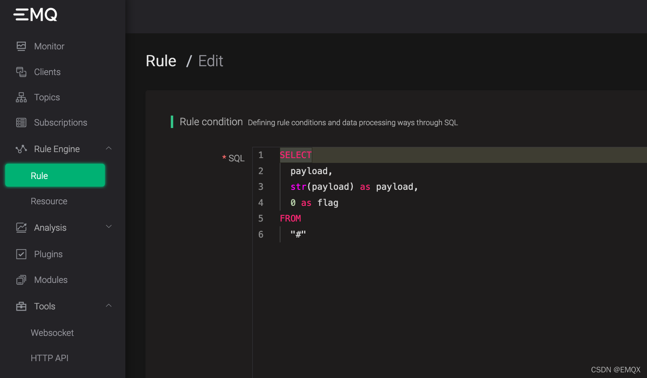Click the SELECT keyword on line 1
647x378 pixels.
click(296, 155)
